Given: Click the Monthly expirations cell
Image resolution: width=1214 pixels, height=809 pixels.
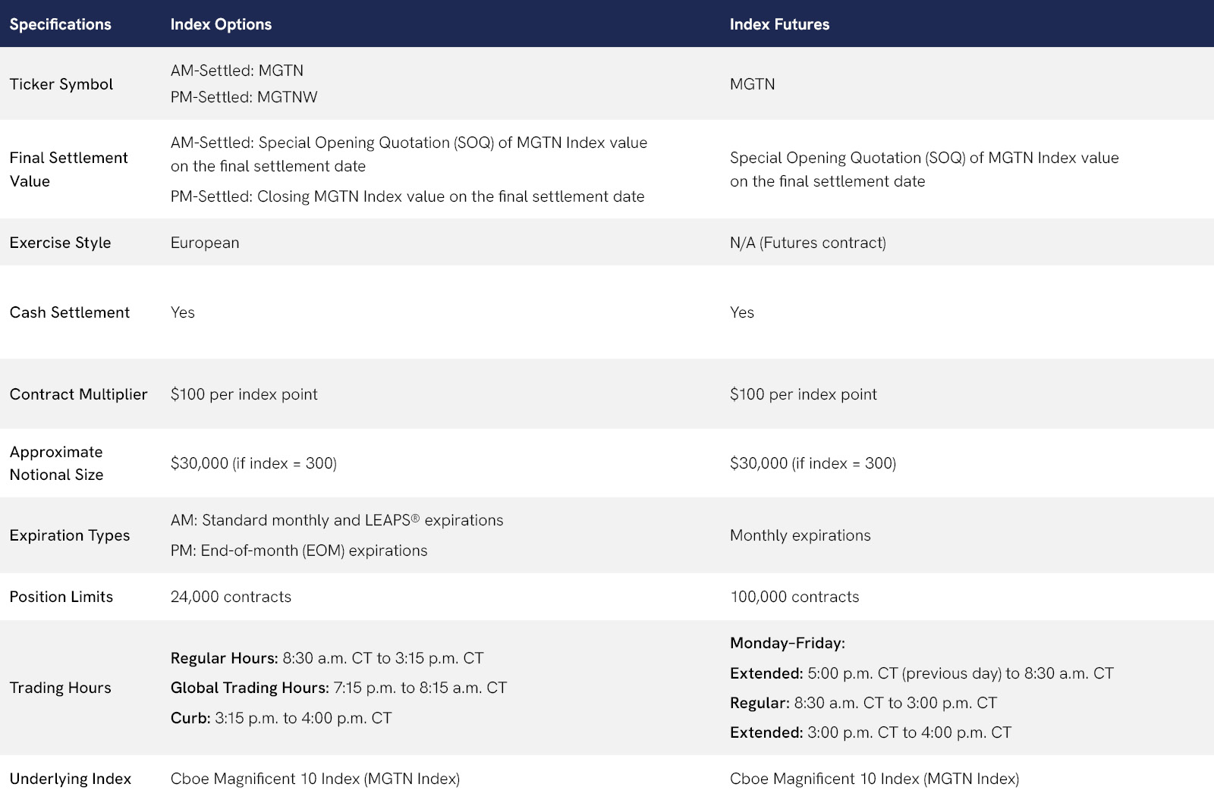Looking at the screenshot, I should 800,535.
